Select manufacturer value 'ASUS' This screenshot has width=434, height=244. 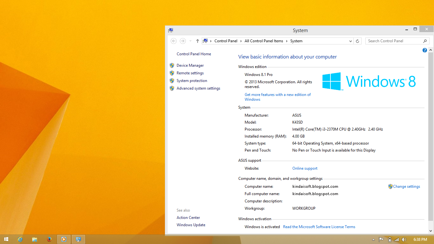297,115
